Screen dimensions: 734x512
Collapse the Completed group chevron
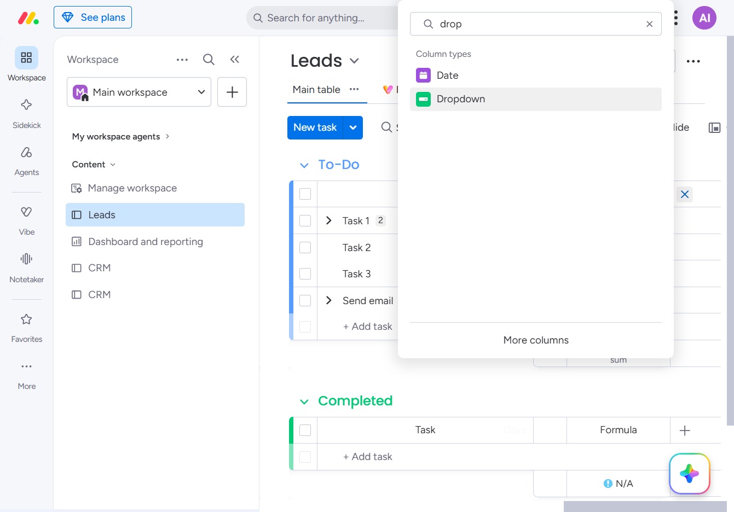point(304,402)
